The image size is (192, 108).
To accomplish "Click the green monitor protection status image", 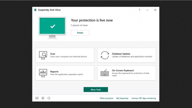I will [52, 28].
